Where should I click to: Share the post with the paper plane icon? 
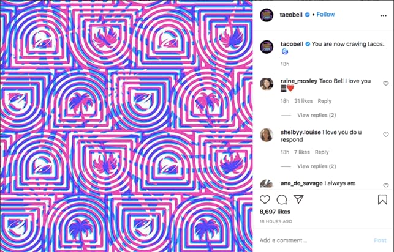pos(298,199)
